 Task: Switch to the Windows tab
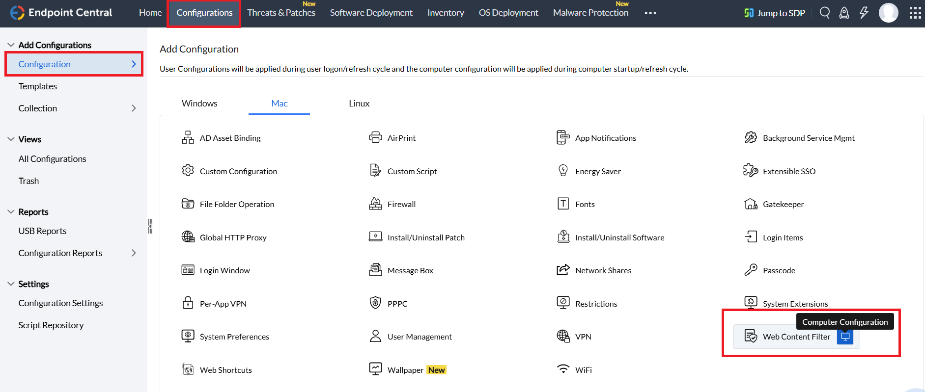tap(199, 103)
